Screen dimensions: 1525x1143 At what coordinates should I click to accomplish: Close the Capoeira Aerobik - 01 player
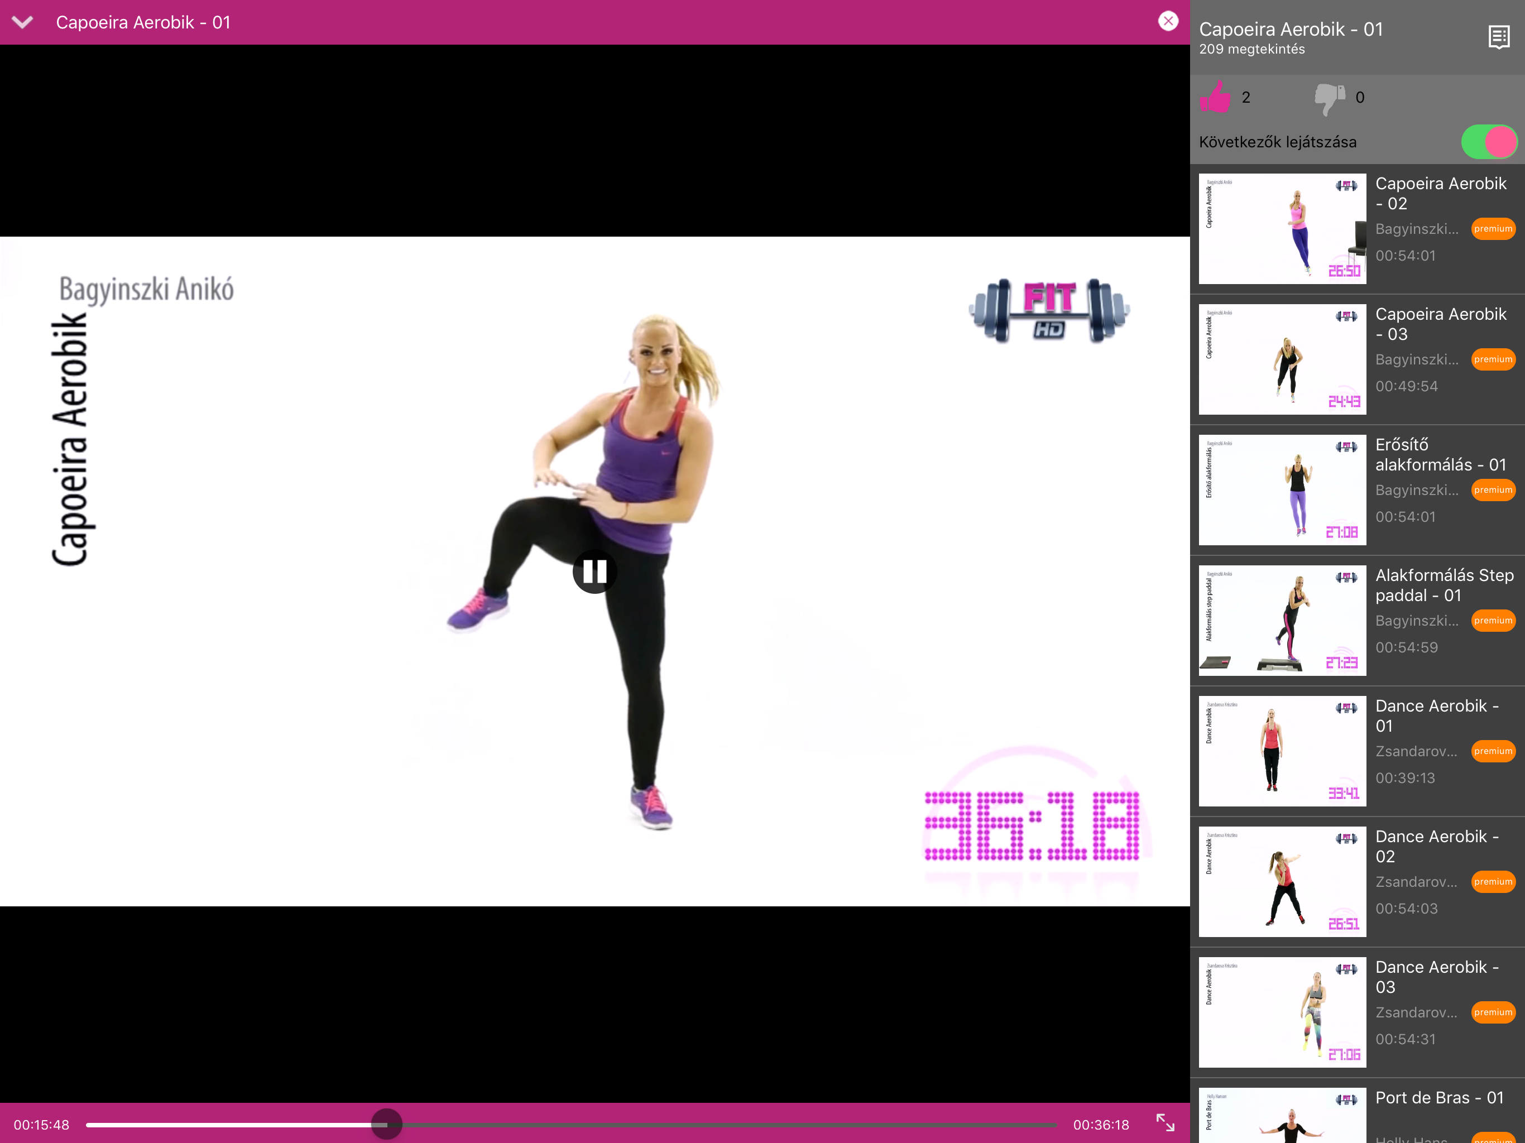[x=1168, y=21]
